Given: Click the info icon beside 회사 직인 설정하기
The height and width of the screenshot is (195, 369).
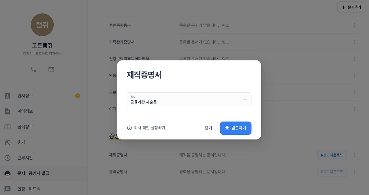Looking at the screenshot, I should pyautogui.click(x=129, y=128).
